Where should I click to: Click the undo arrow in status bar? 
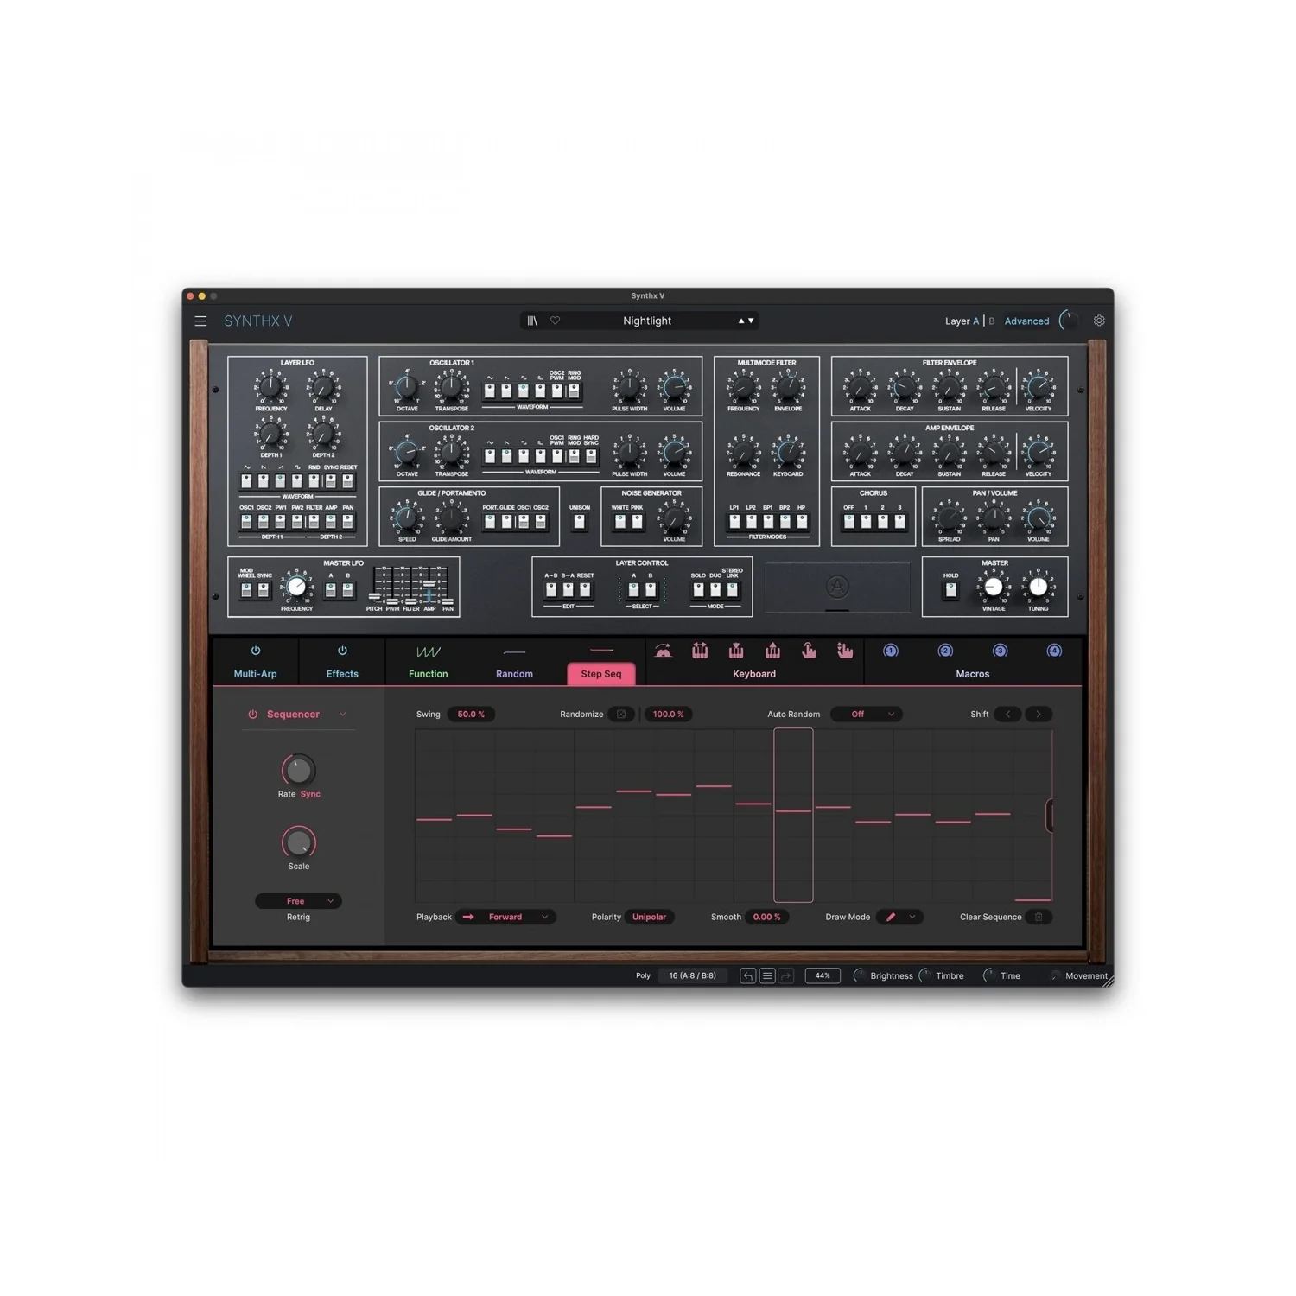[x=748, y=976]
